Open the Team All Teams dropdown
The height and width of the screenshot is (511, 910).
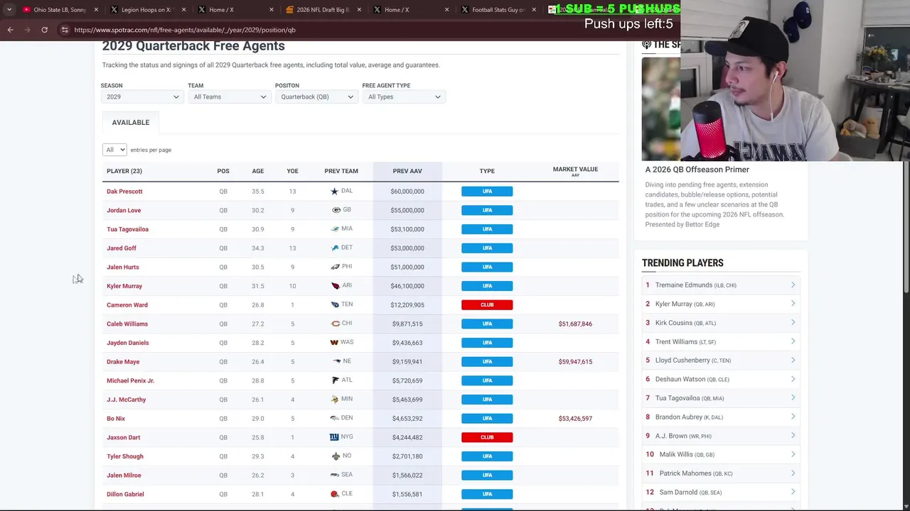(x=229, y=97)
